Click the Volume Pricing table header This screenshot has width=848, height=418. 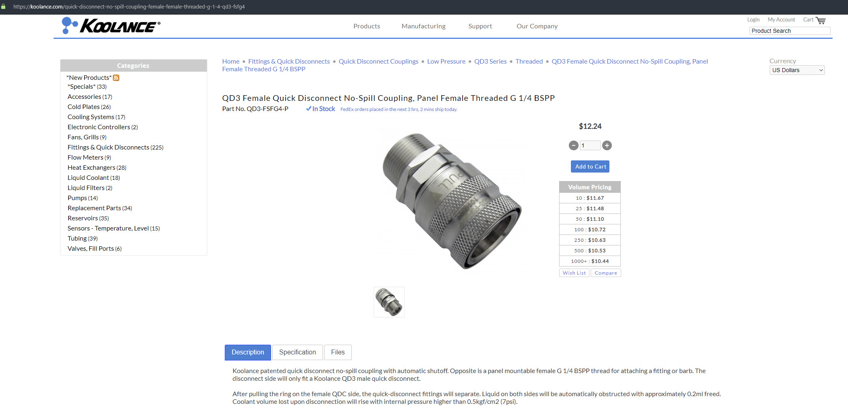590,187
